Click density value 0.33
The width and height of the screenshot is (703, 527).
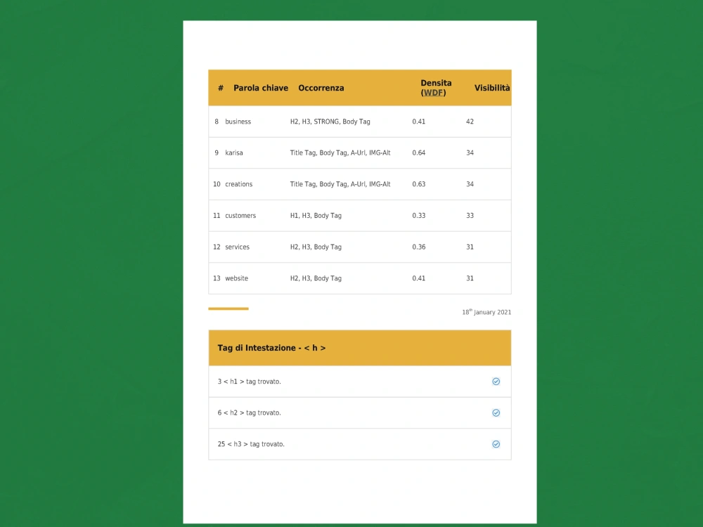click(419, 216)
